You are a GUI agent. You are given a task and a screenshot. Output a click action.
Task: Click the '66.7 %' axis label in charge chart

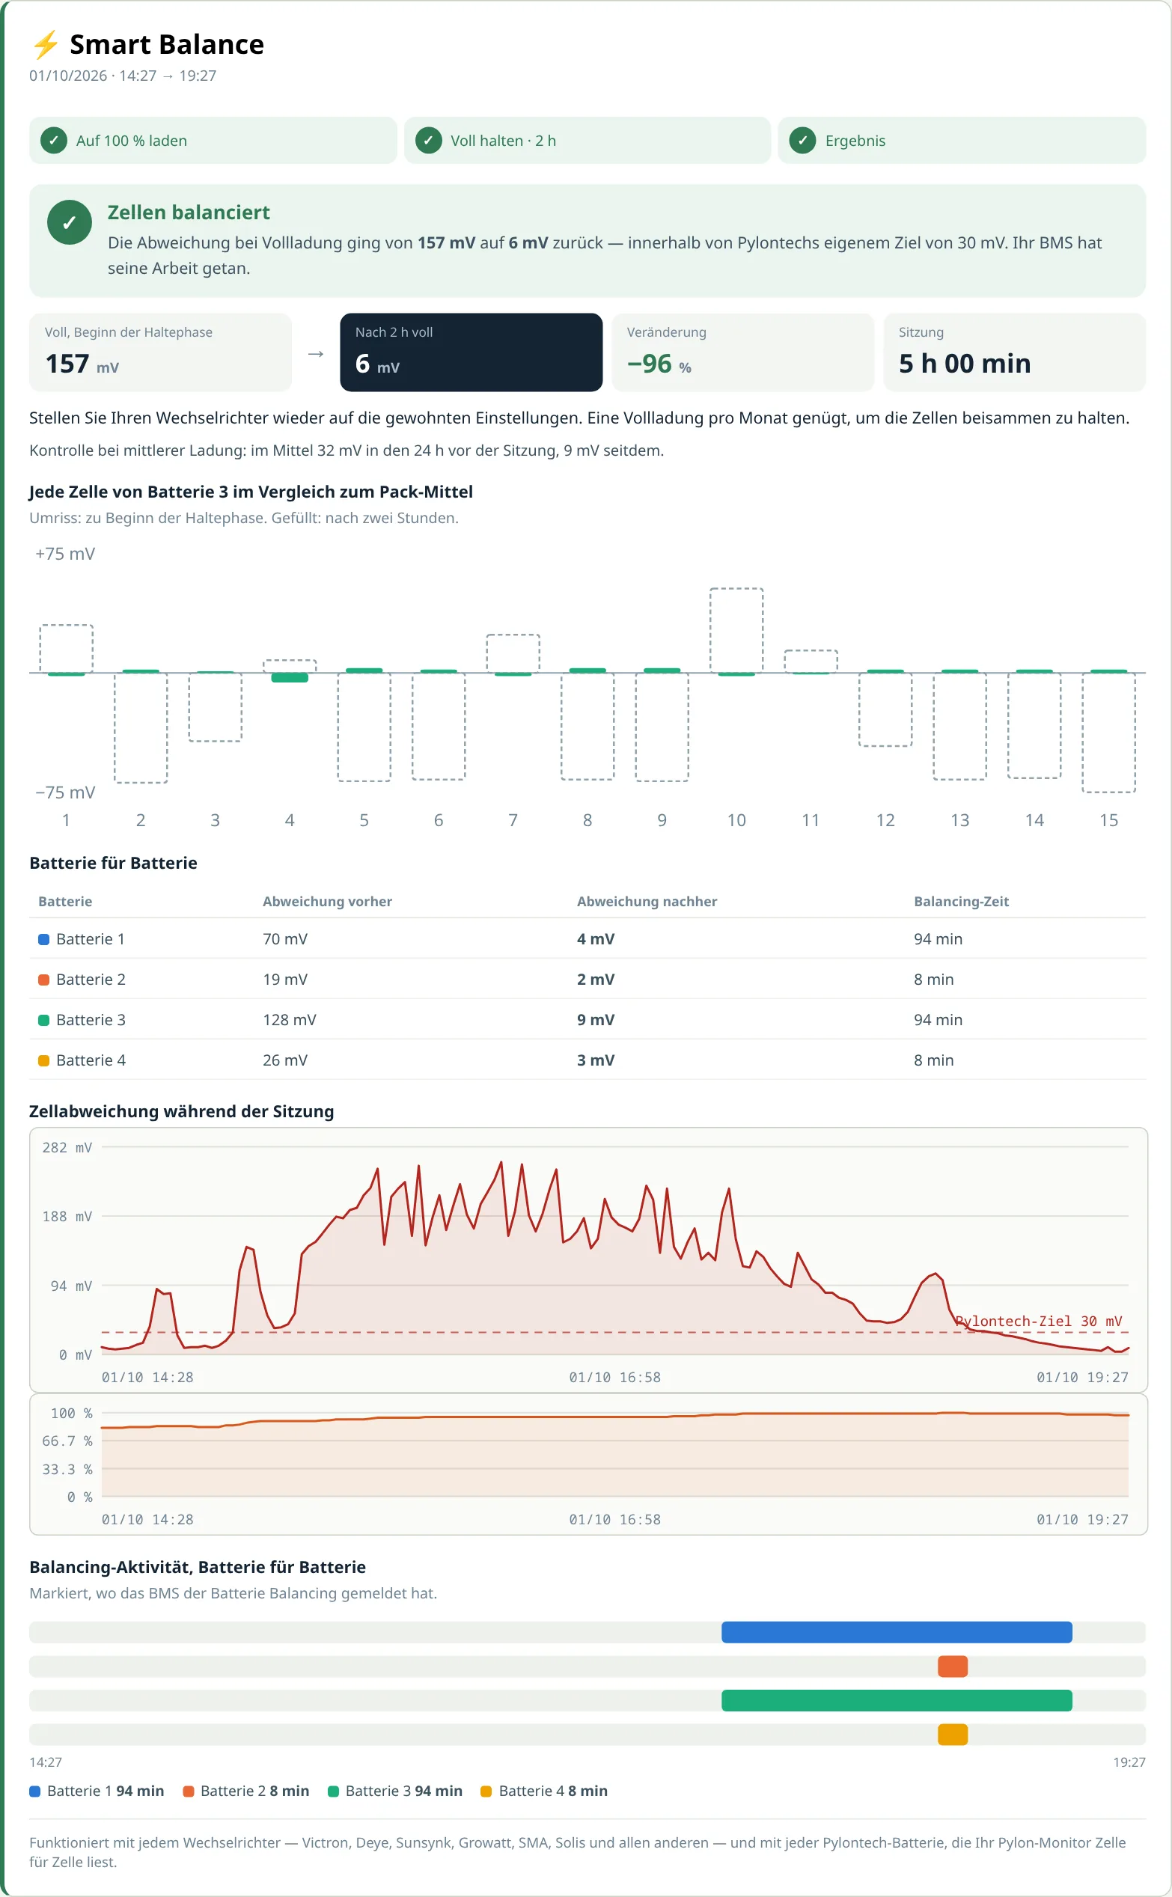(67, 1441)
